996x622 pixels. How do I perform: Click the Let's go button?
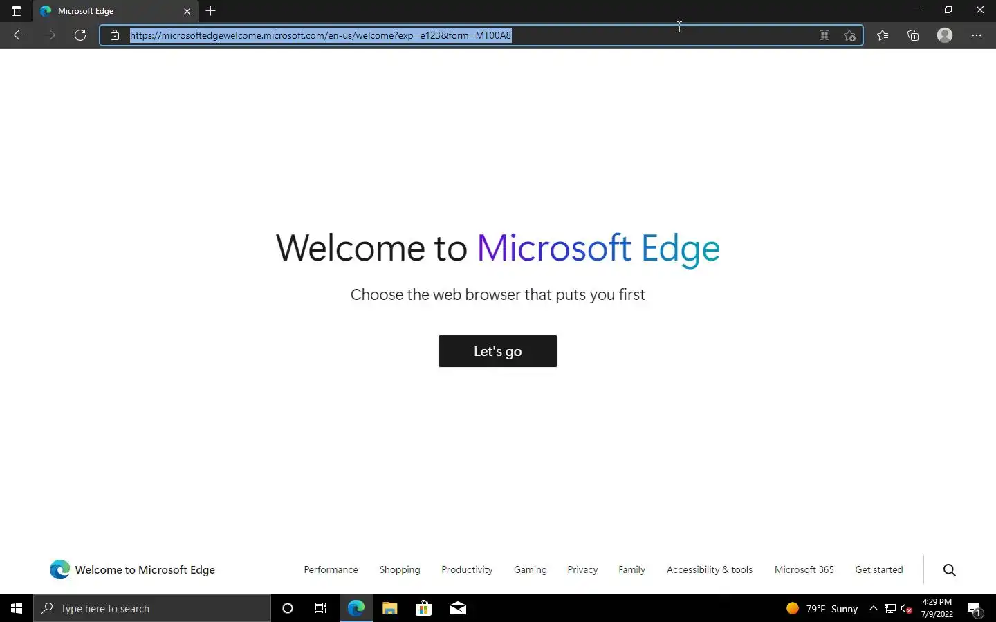(498, 351)
